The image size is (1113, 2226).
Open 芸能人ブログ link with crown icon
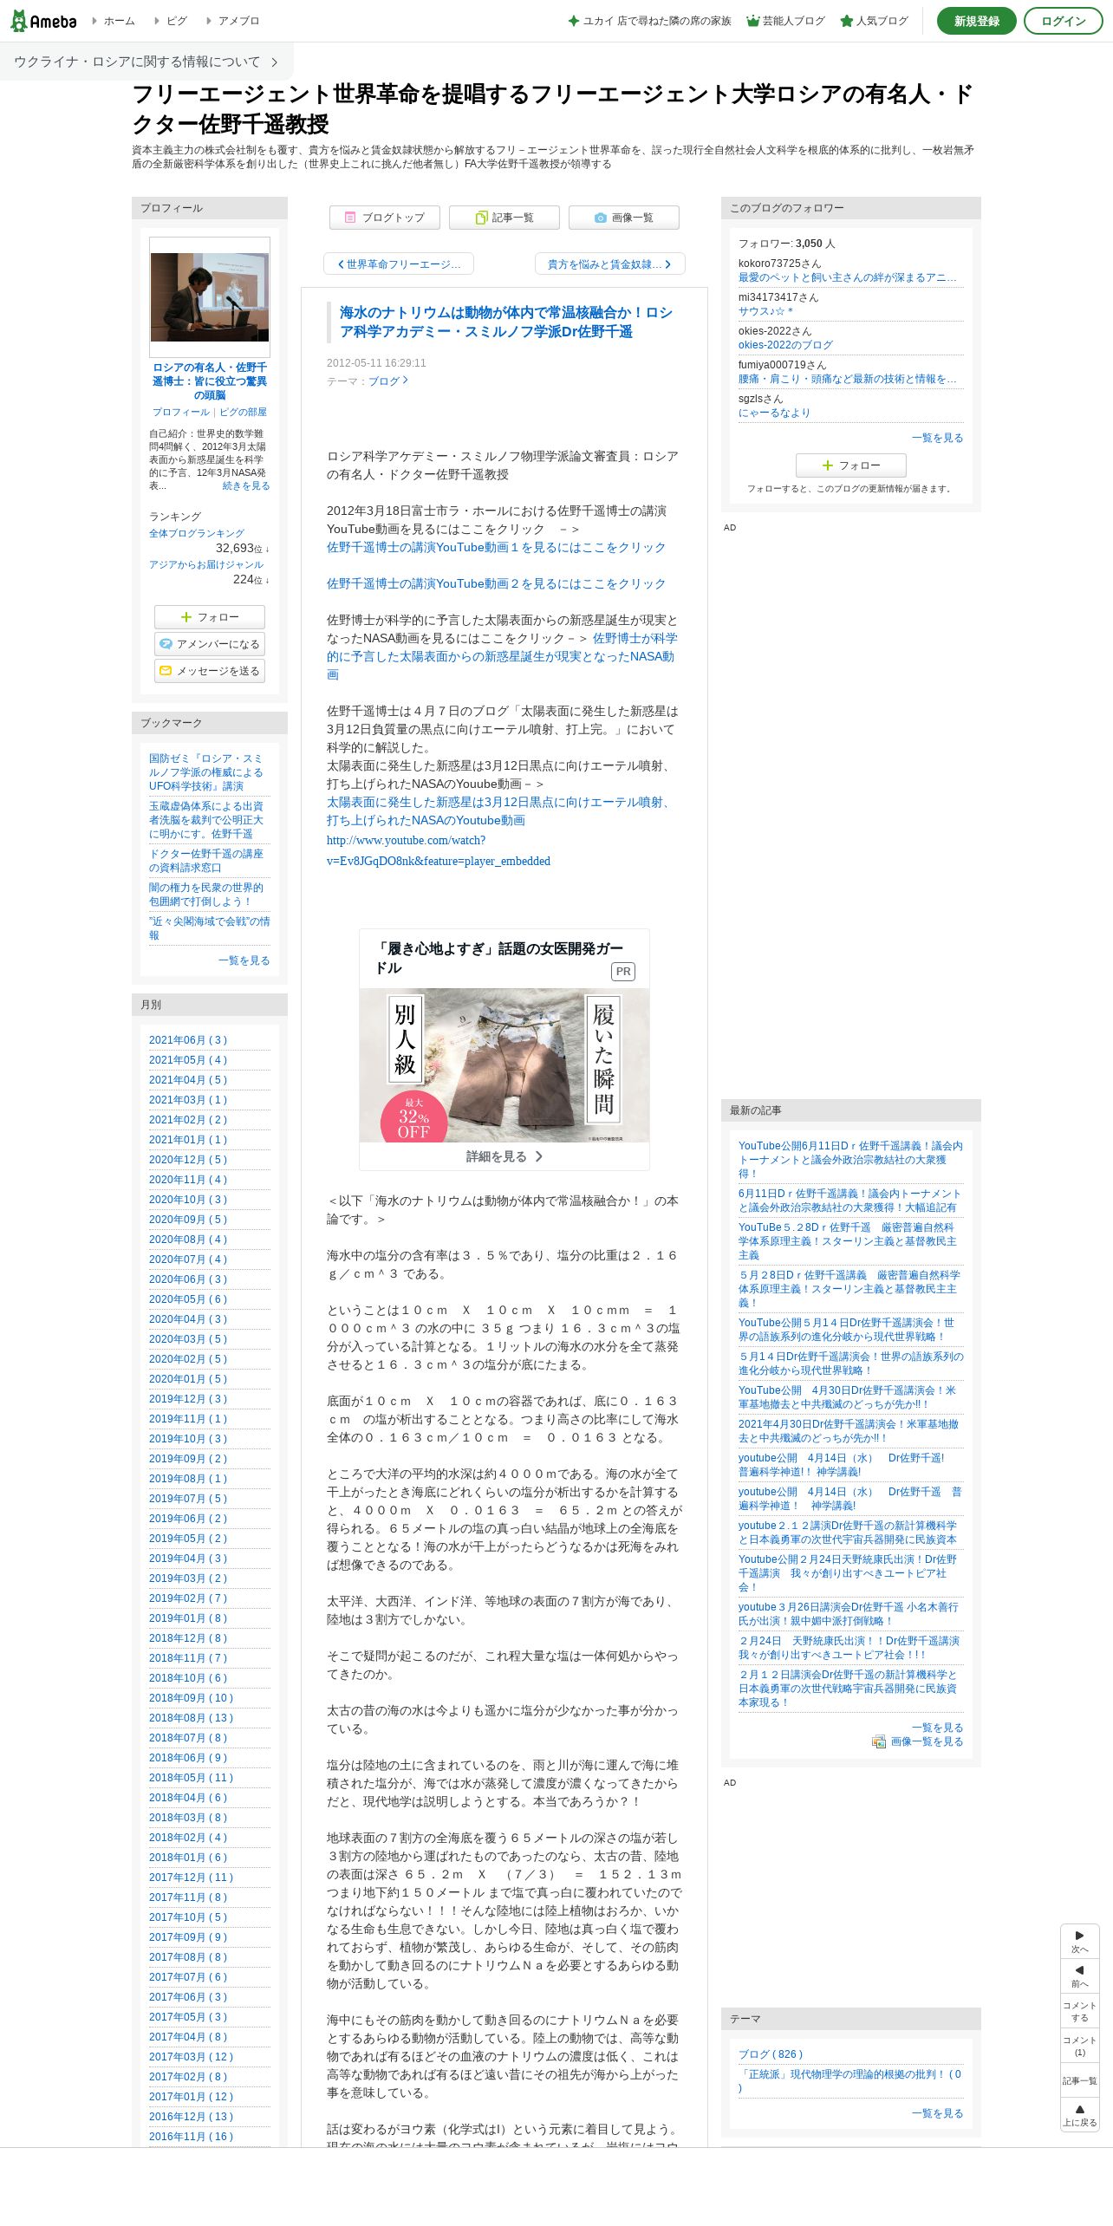click(786, 21)
